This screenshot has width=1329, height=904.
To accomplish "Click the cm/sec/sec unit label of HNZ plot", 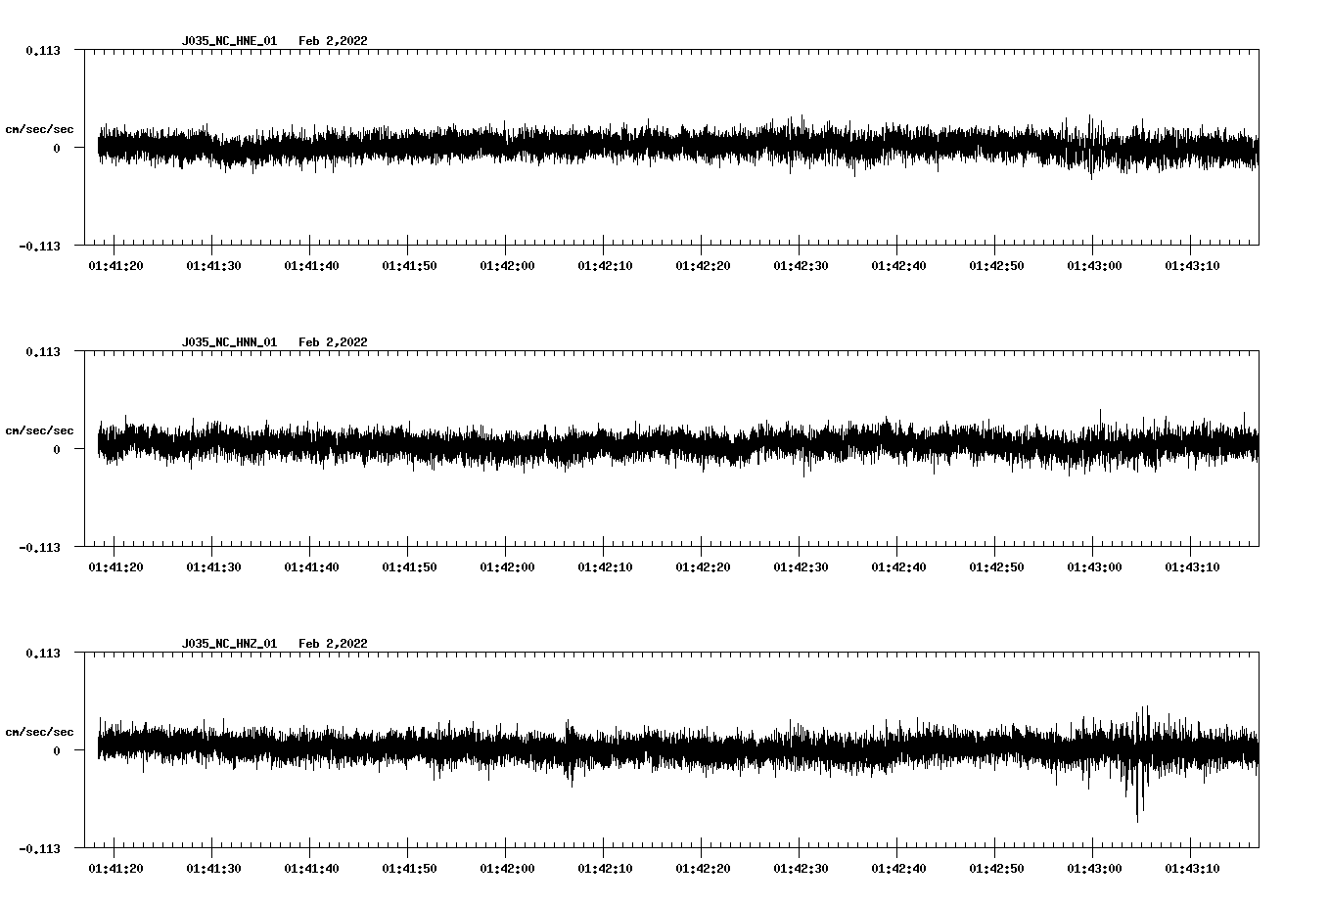I will point(39,732).
